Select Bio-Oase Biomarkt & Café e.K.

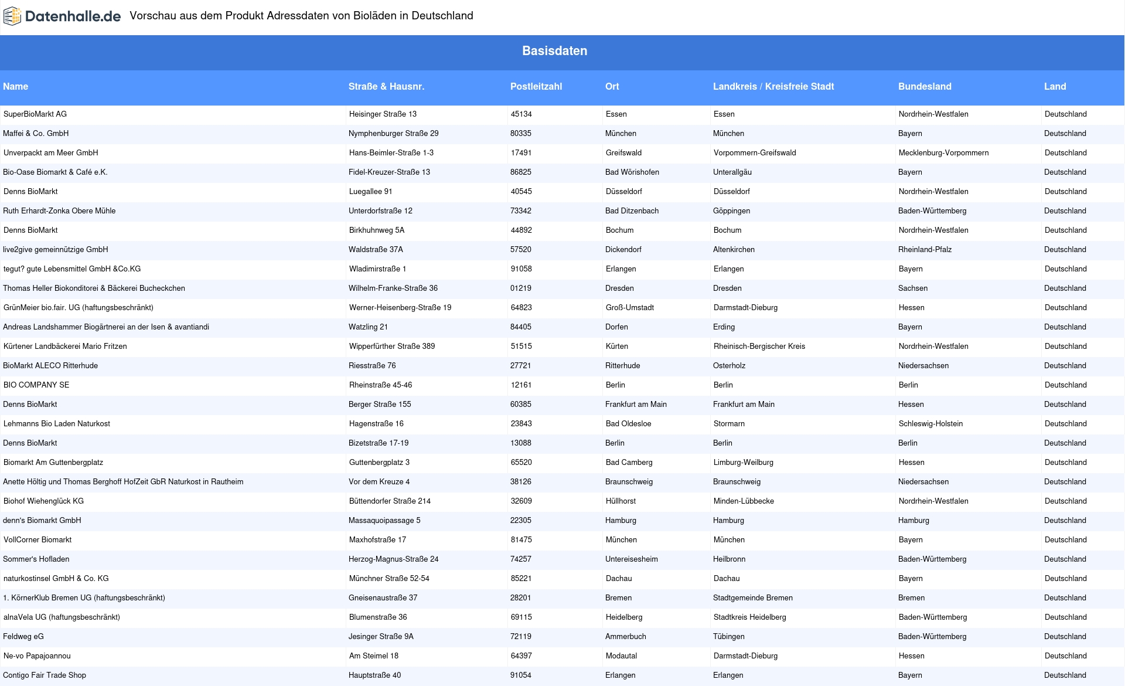coord(56,172)
